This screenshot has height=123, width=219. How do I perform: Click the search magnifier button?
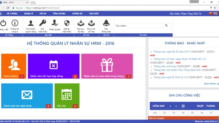click(x=166, y=25)
